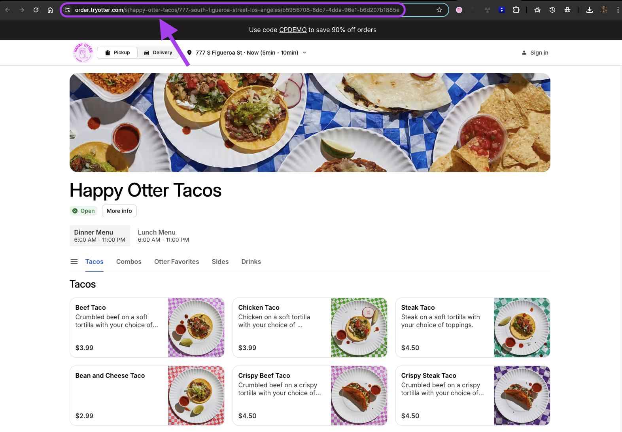Open the bookmarks star list icon
Image resolution: width=622 pixels, height=432 pixels.
537,10
